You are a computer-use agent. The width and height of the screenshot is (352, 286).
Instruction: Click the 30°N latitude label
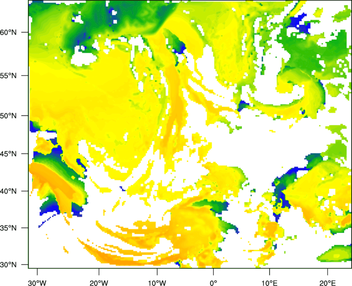pyautogui.click(x=8, y=265)
